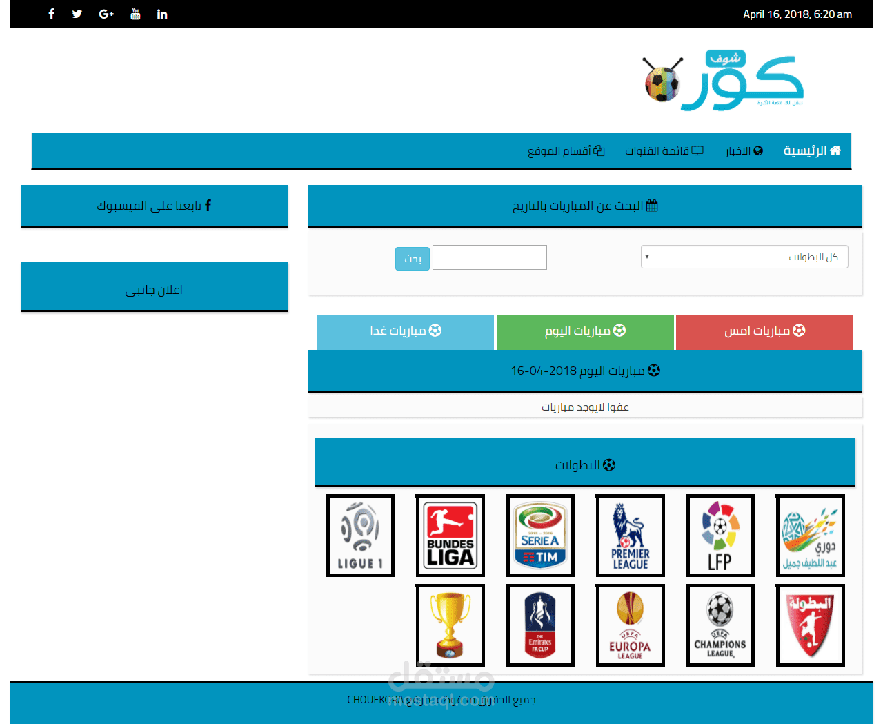
Task: Select the Bundesliga tournament logo
Action: coord(450,536)
